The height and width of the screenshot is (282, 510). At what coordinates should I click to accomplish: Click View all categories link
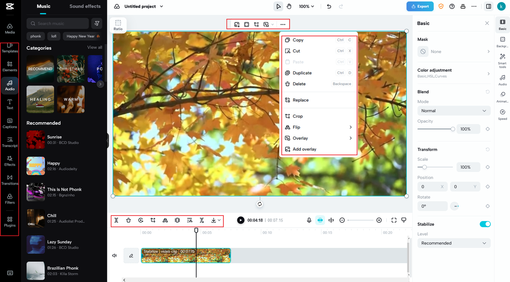point(95,47)
